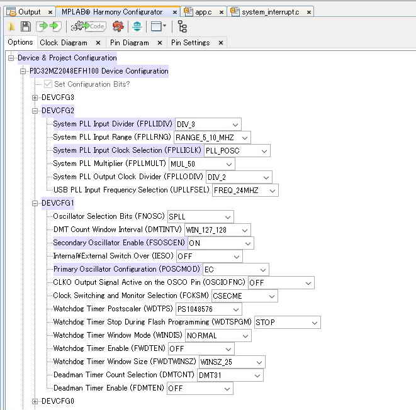Select System PLL Input Divider (FPLLIDIV) label
416x410 pixels.
(113, 124)
